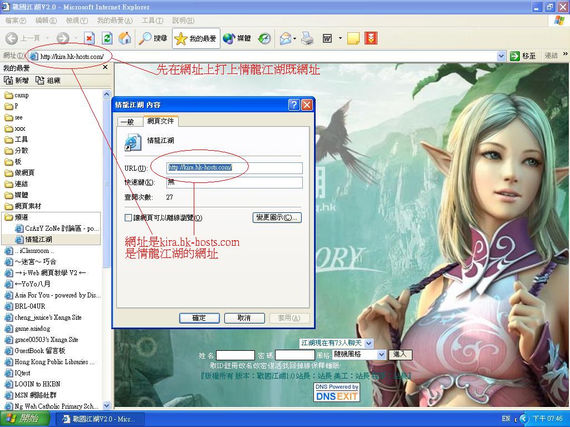Close the Favorites sidebar panel

coord(105,67)
